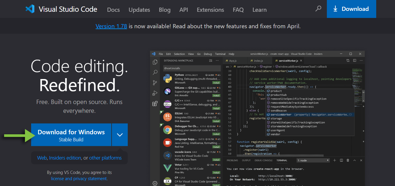
Task: Click the vscode-icons extension logo
Action: 167,155
